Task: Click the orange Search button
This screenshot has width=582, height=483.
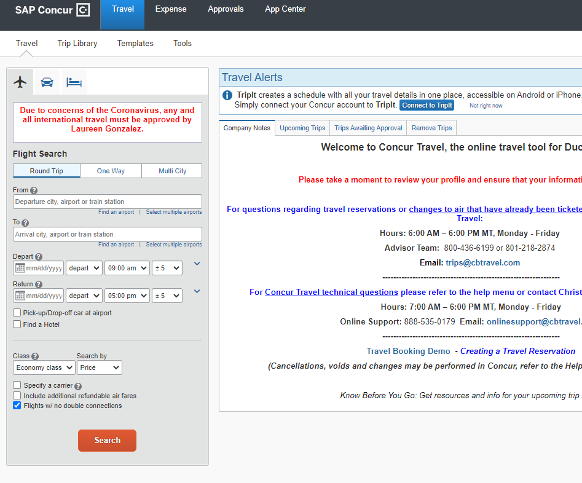Action: (108, 441)
